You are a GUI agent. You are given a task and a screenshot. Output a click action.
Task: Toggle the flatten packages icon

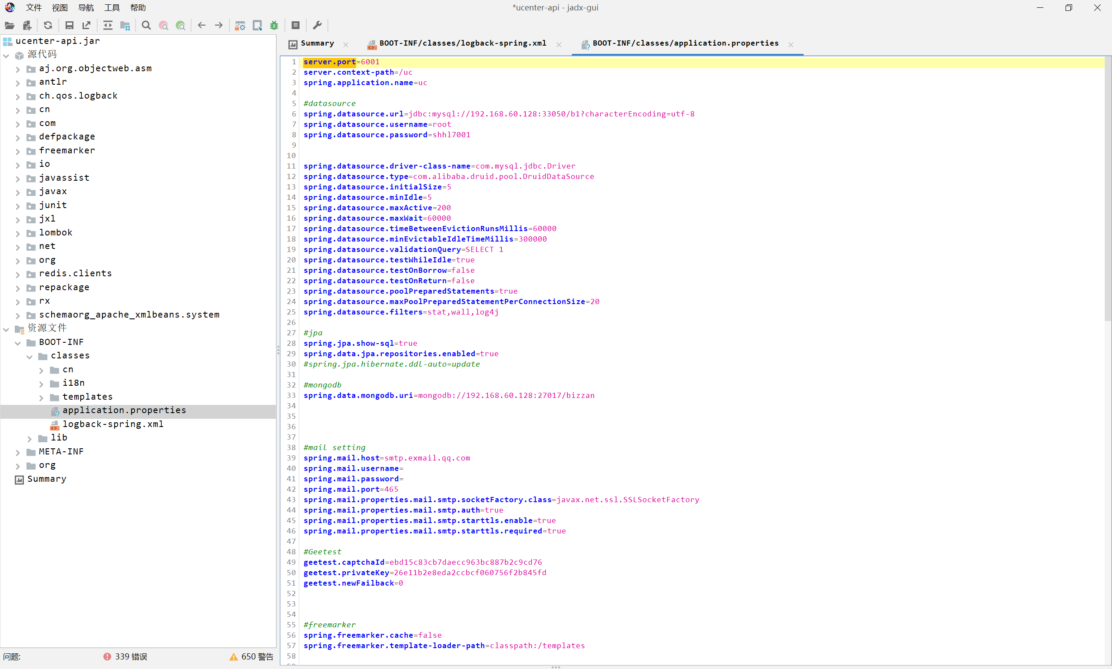(x=125, y=26)
